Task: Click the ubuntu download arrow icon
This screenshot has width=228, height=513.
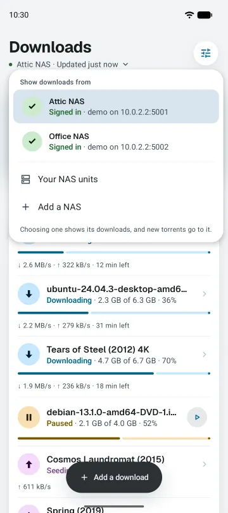Action: click(28, 294)
